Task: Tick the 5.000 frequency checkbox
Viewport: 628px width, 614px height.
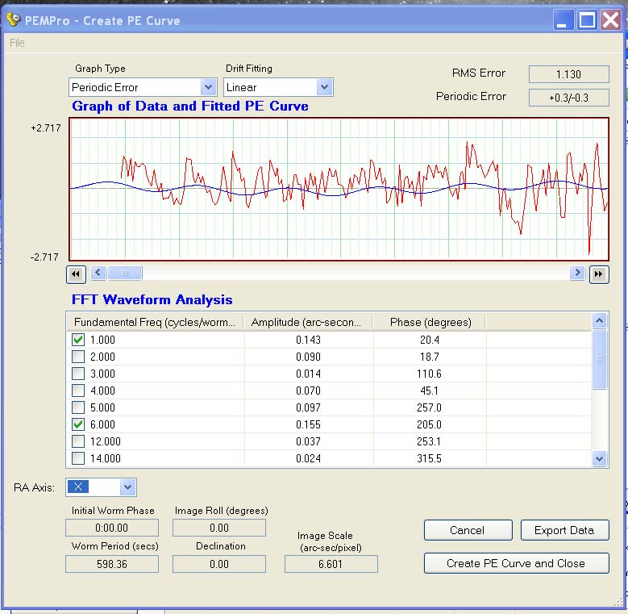Action: click(78, 407)
